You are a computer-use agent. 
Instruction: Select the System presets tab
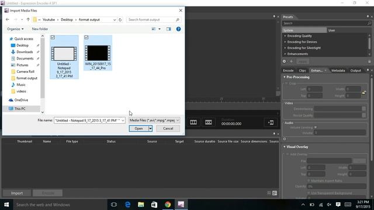(304, 30)
